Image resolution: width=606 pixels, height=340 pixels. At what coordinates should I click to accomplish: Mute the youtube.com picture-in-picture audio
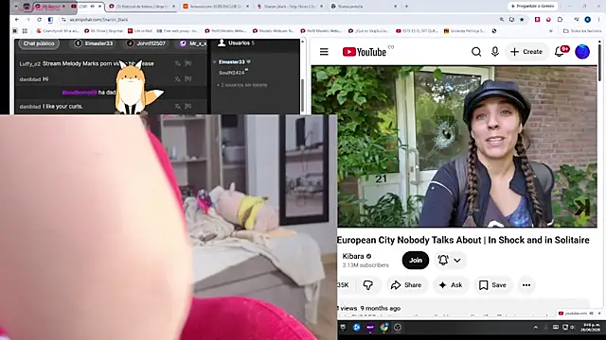click(x=592, y=314)
